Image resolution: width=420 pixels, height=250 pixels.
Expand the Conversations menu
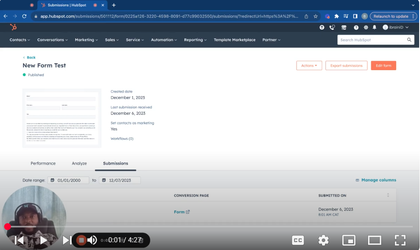52,40
